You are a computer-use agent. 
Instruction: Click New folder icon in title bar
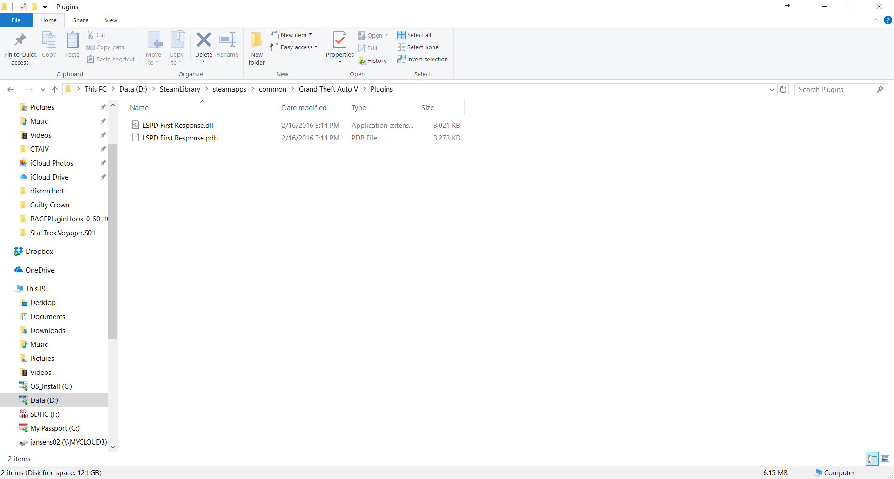point(34,7)
